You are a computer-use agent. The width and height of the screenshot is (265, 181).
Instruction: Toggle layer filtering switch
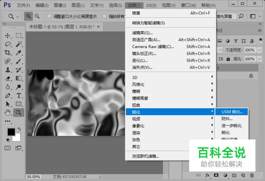(260, 41)
